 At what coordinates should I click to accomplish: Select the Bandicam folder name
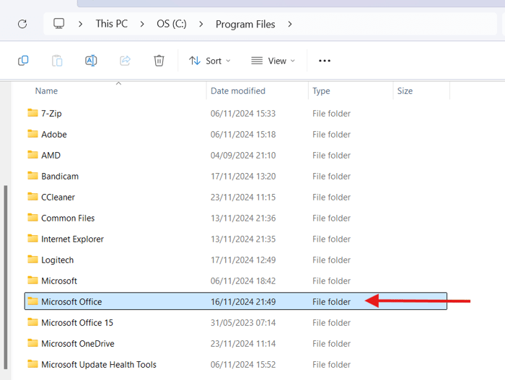tap(60, 176)
